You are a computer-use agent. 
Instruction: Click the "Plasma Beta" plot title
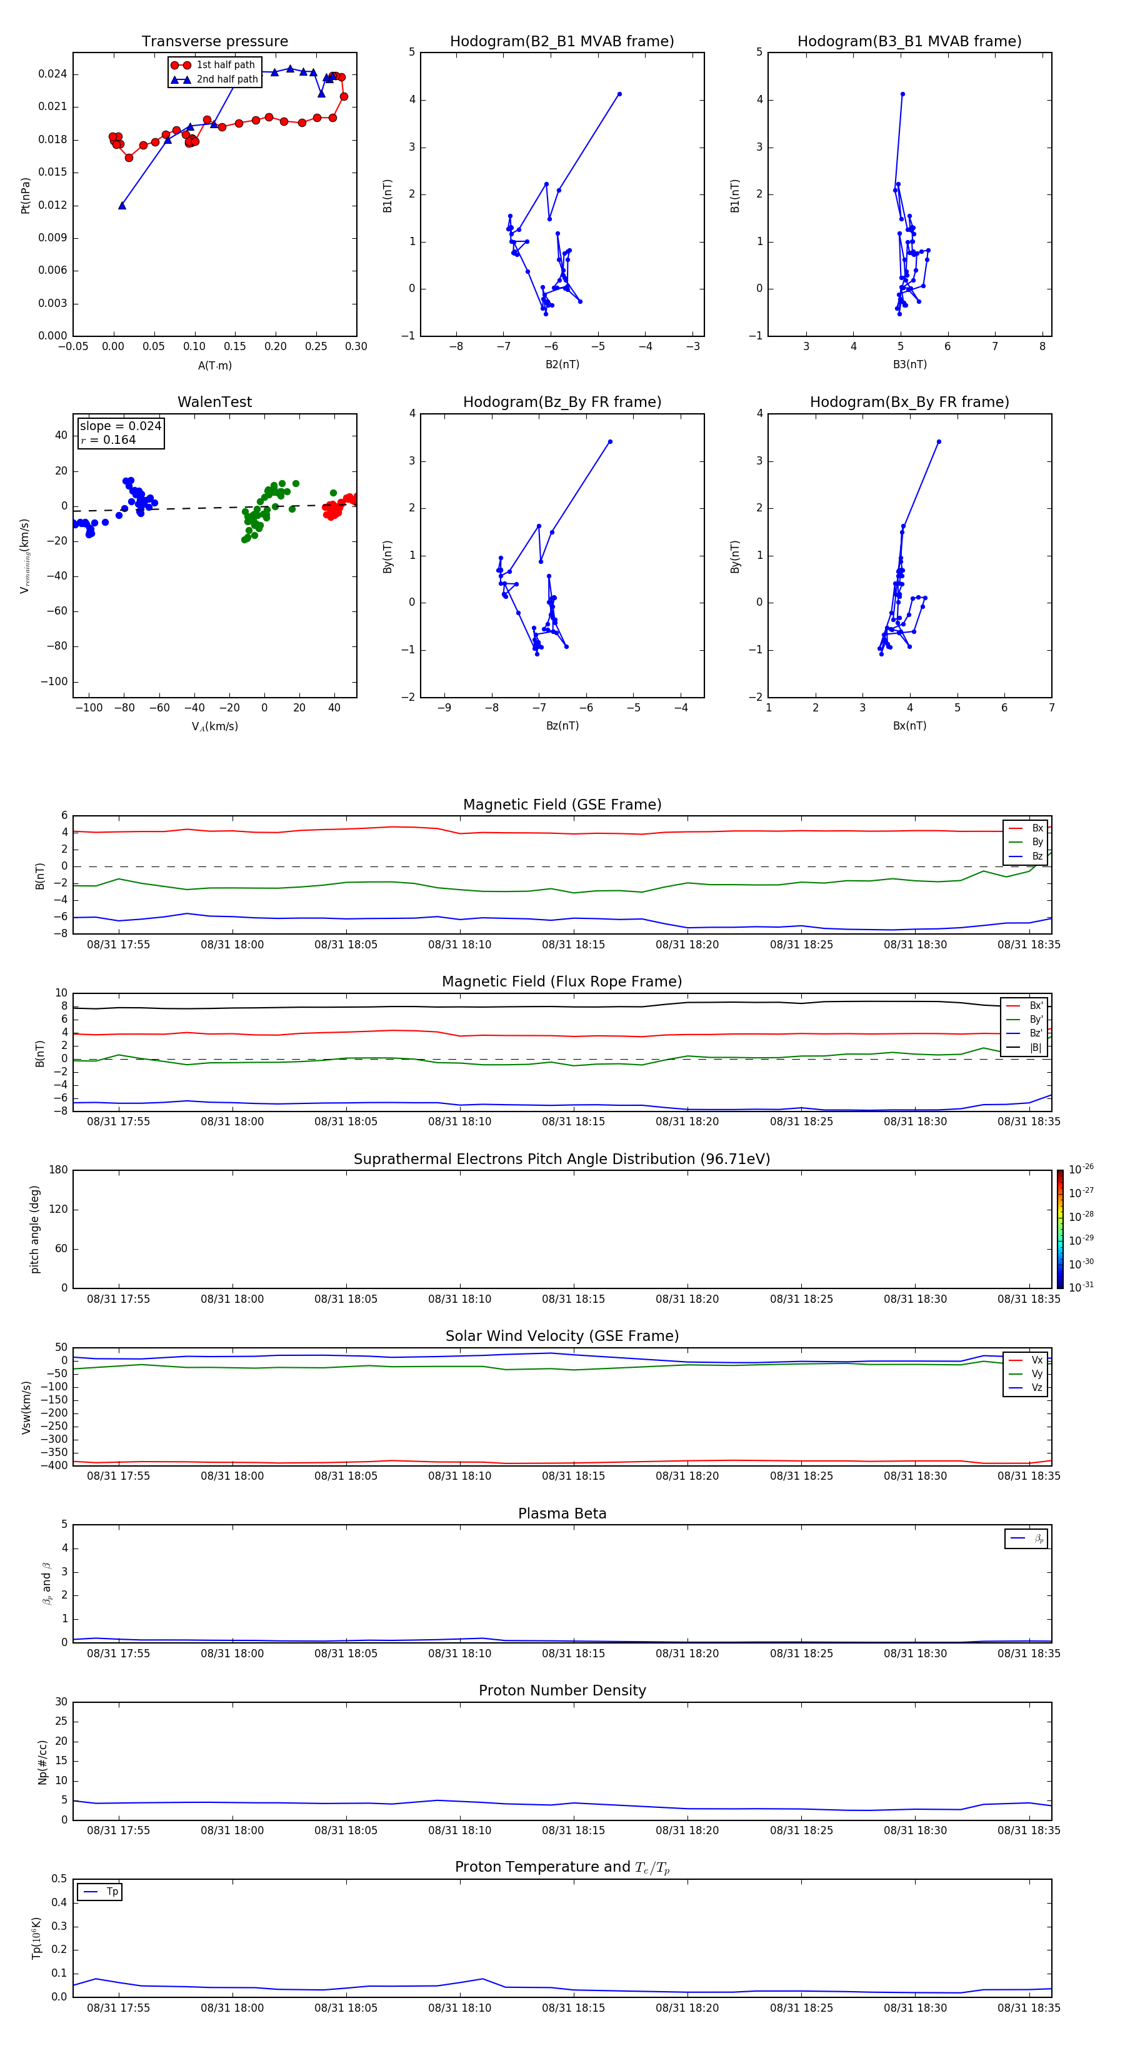[562, 1514]
